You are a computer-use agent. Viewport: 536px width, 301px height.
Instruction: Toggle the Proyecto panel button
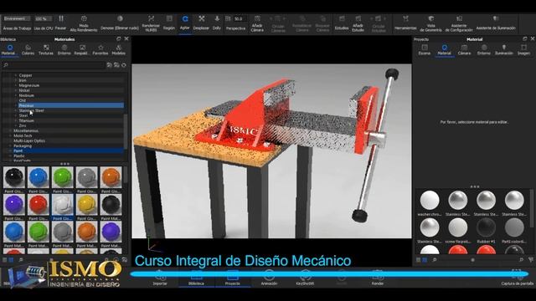233,278
